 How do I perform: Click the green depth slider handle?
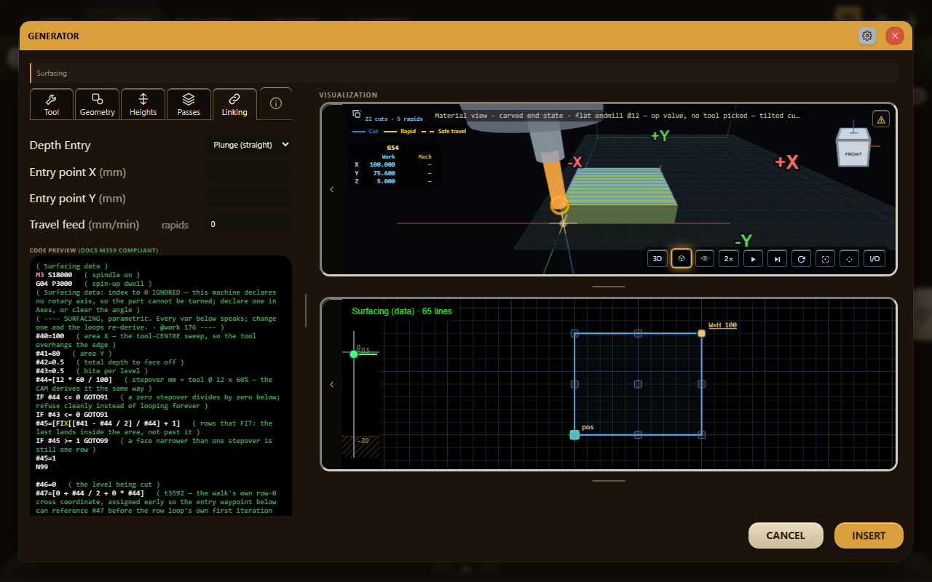click(354, 354)
